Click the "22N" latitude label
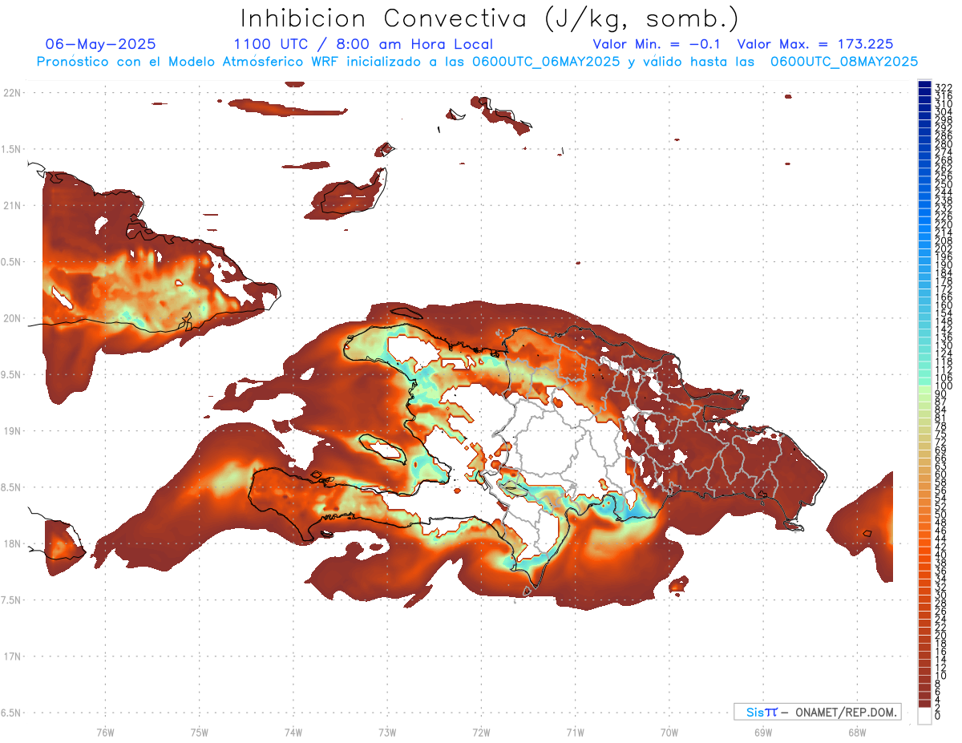Viewport: 962px width, 743px height. (12, 93)
